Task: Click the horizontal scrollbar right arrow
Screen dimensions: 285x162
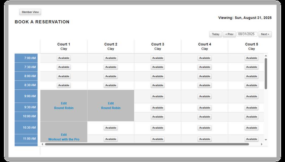Action: click(x=262, y=144)
